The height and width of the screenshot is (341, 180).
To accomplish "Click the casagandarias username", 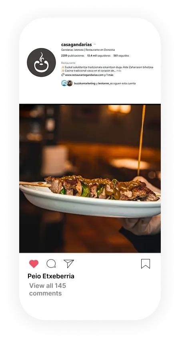I will tap(76, 45).
